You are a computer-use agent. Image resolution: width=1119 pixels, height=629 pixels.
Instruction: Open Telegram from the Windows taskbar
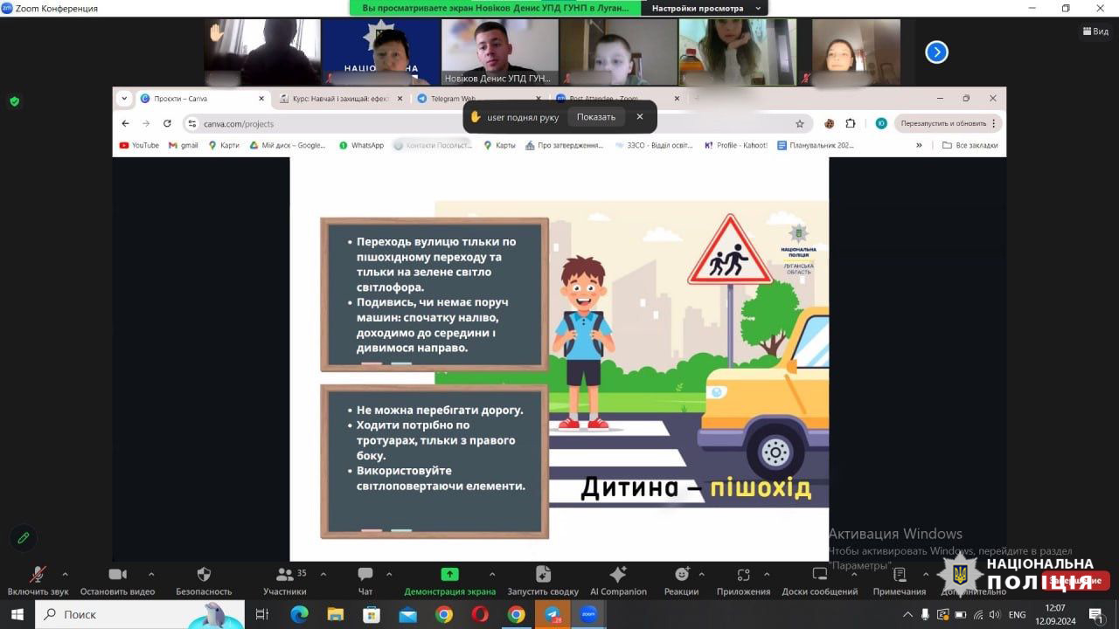coord(553,614)
